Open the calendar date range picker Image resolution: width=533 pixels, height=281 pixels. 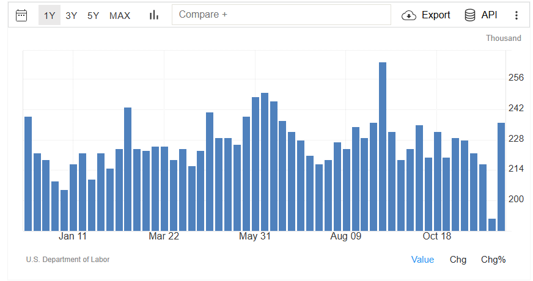[x=21, y=15]
